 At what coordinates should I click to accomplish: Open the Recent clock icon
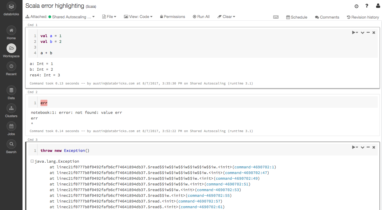(11, 66)
